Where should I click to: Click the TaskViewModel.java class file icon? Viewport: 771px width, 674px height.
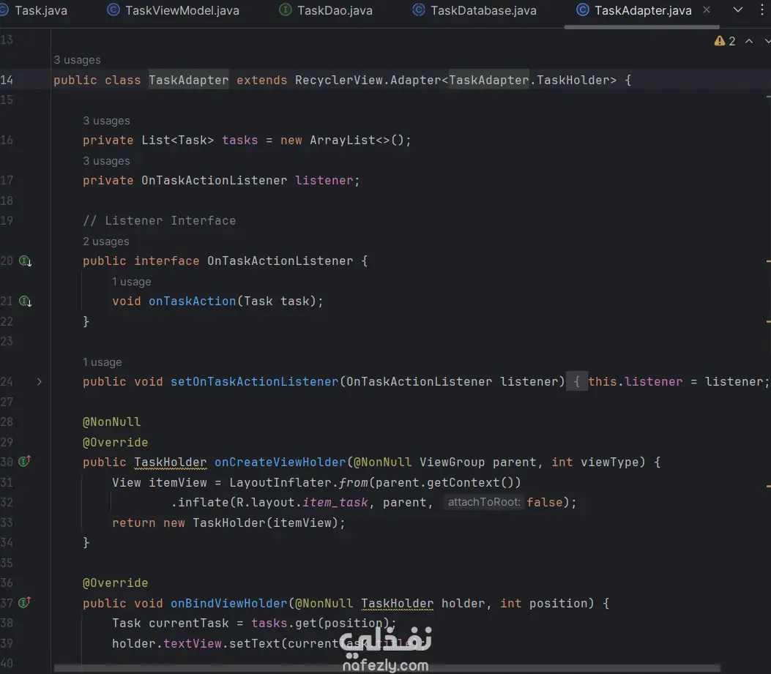(113, 10)
